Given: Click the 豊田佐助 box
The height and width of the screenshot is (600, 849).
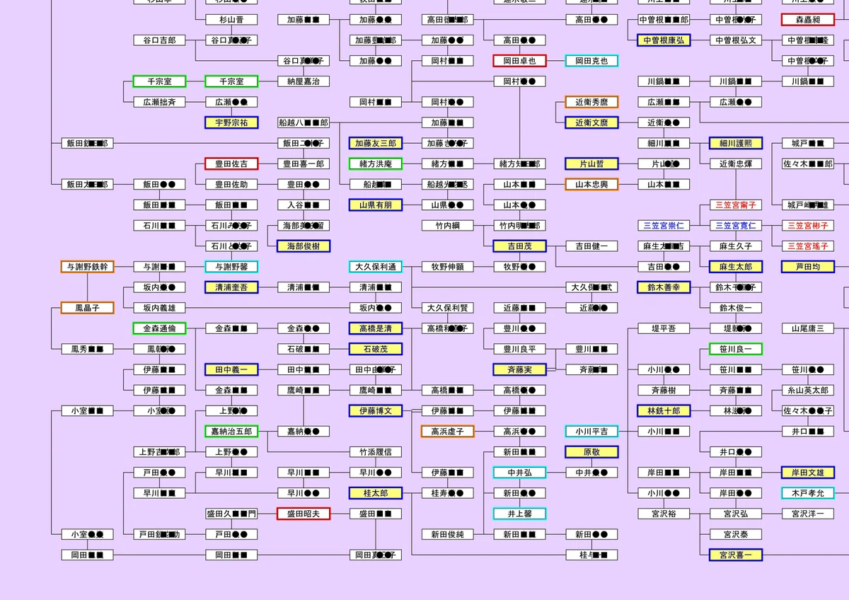Looking at the screenshot, I should tap(231, 184).
